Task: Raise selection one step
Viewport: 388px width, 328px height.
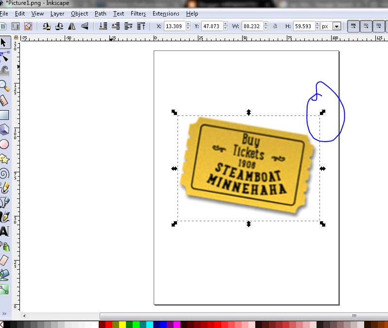Action: point(128,26)
